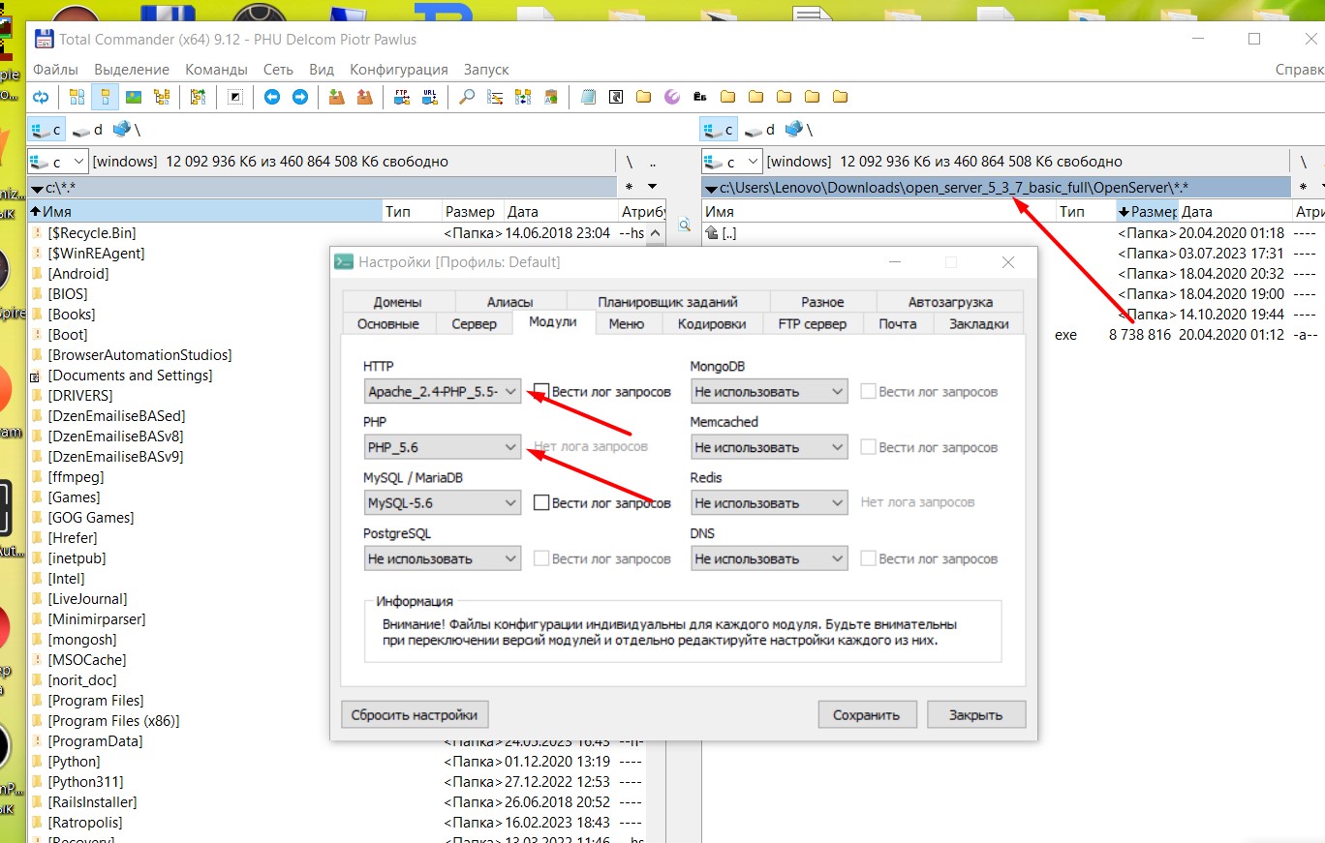Open the Redis module dropdown
1325x843 pixels.
[x=769, y=503]
